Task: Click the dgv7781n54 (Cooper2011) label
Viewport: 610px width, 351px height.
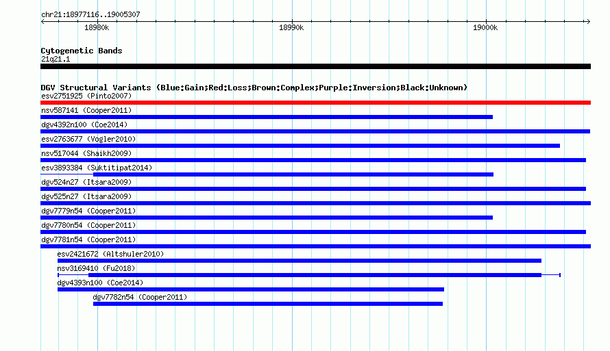Action: click(x=88, y=239)
